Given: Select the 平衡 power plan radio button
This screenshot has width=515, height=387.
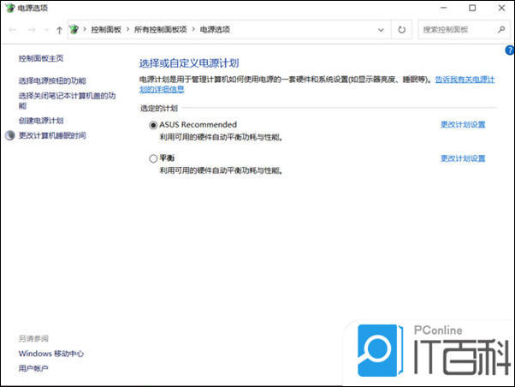Looking at the screenshot, I should point(153,158).
